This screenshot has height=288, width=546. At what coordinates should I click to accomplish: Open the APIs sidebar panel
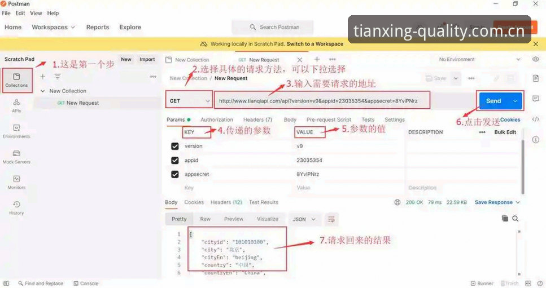tap(16, 105)
